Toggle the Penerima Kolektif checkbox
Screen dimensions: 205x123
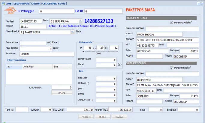click(x=172, y=22)
